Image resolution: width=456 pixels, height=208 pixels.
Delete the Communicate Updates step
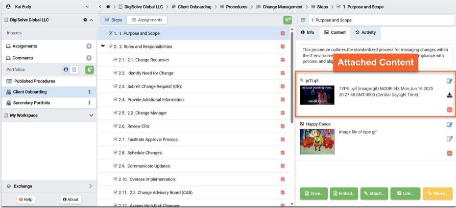click(283, 166)
